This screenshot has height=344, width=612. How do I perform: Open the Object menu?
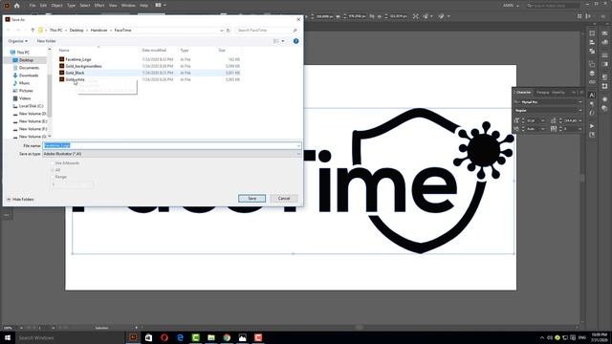[x=56, y=6]
